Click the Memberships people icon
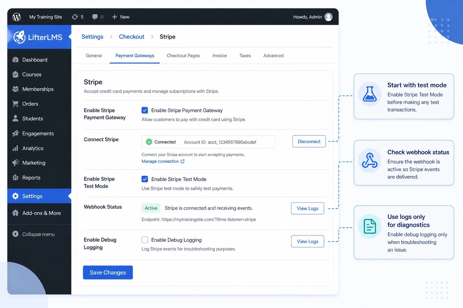This screenshot has width=463, height=308. click(x=15, y=89)
